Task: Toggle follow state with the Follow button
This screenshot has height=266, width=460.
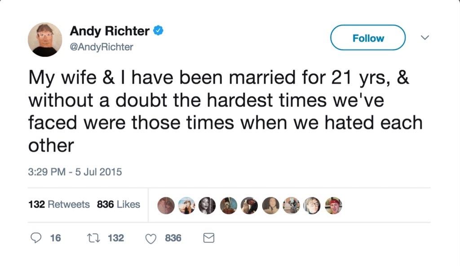Action: [x=367, y=38]
